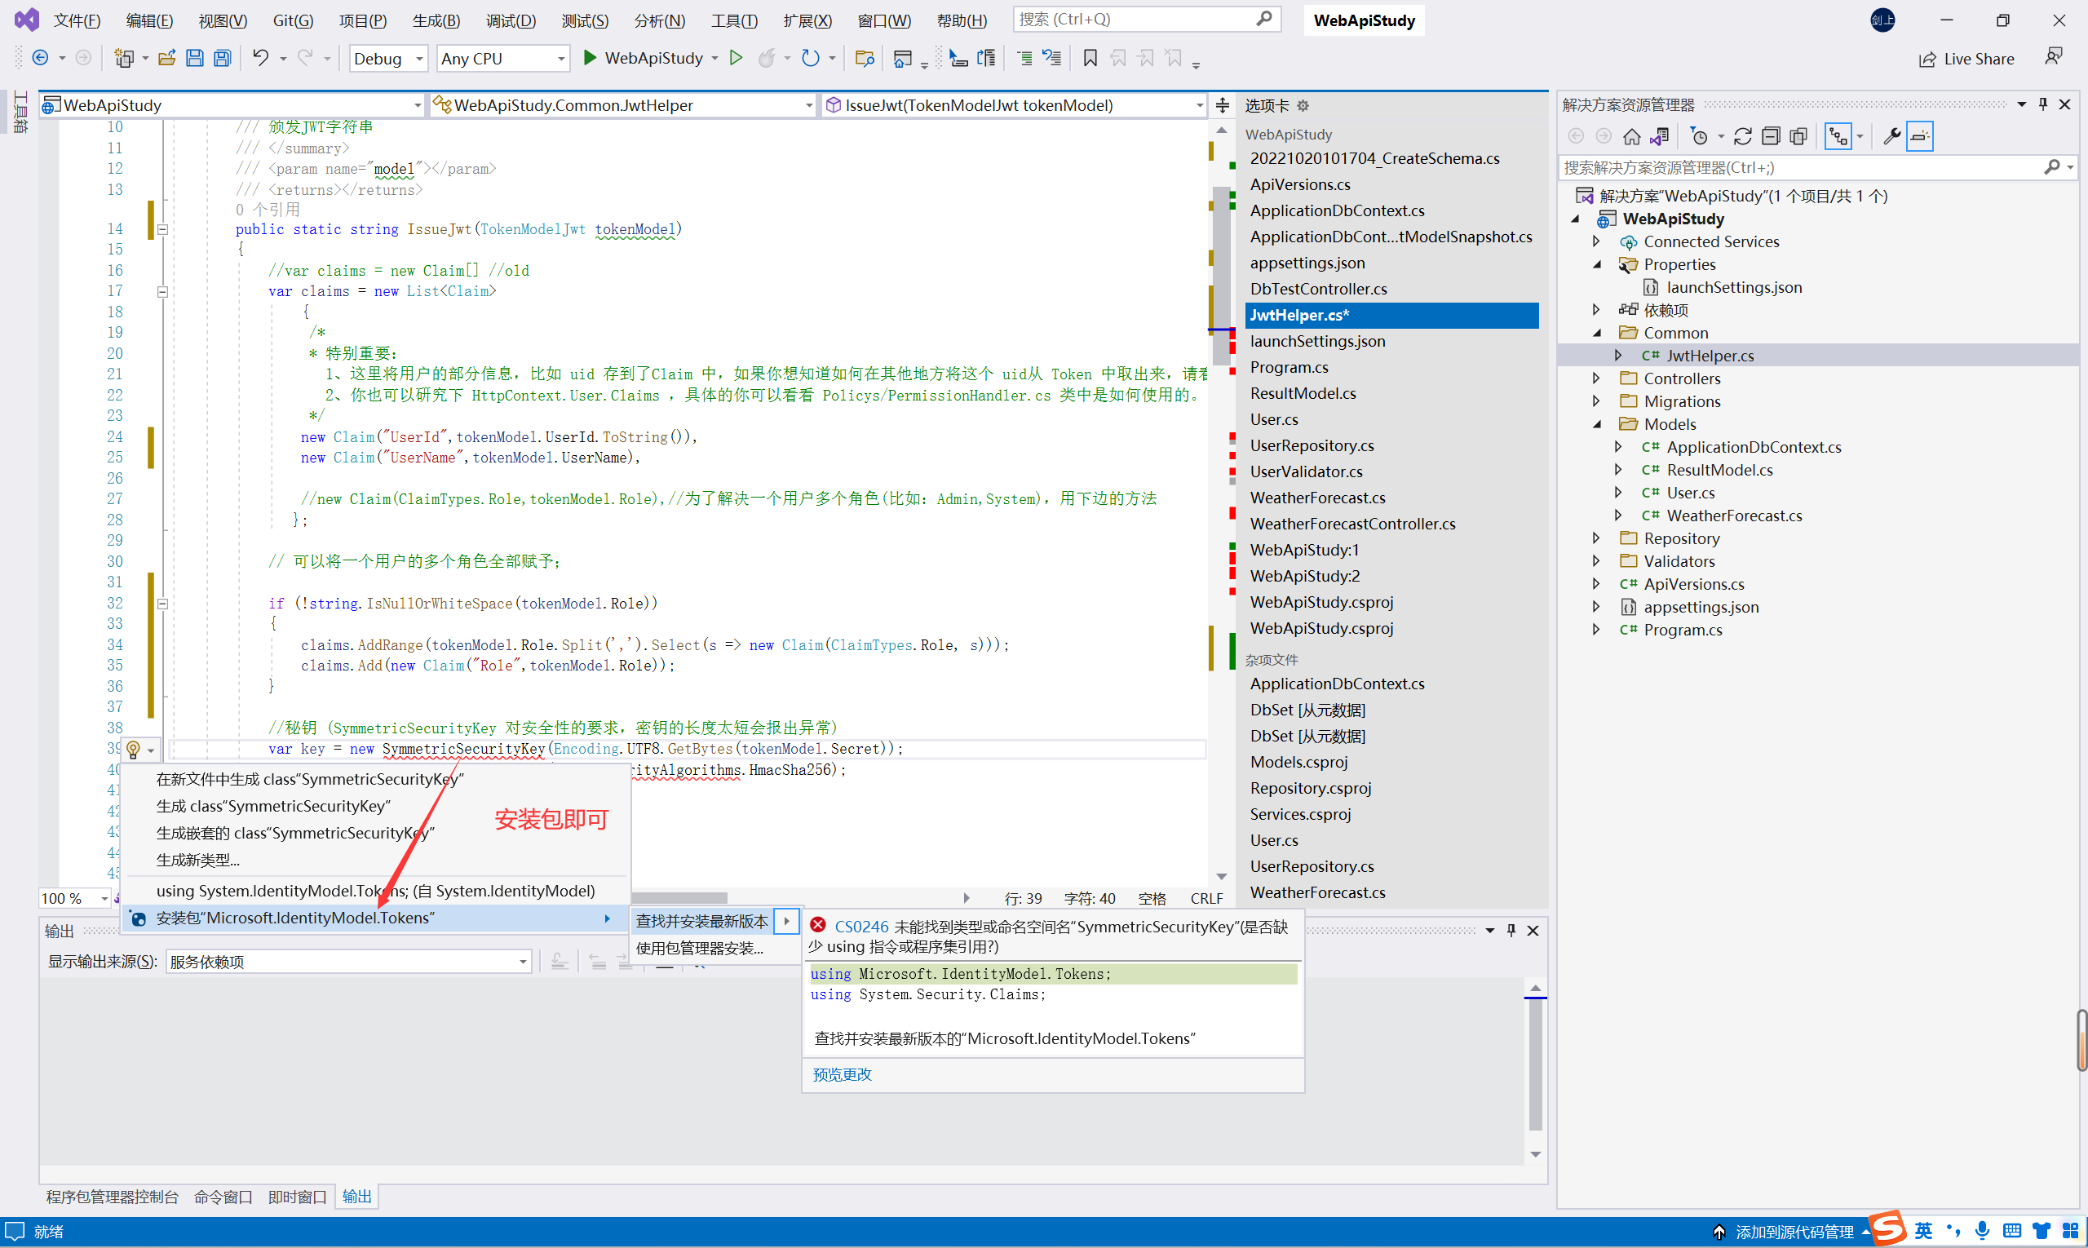
Task: Click the Undo toolbar icon
Action: pos(261,58)
